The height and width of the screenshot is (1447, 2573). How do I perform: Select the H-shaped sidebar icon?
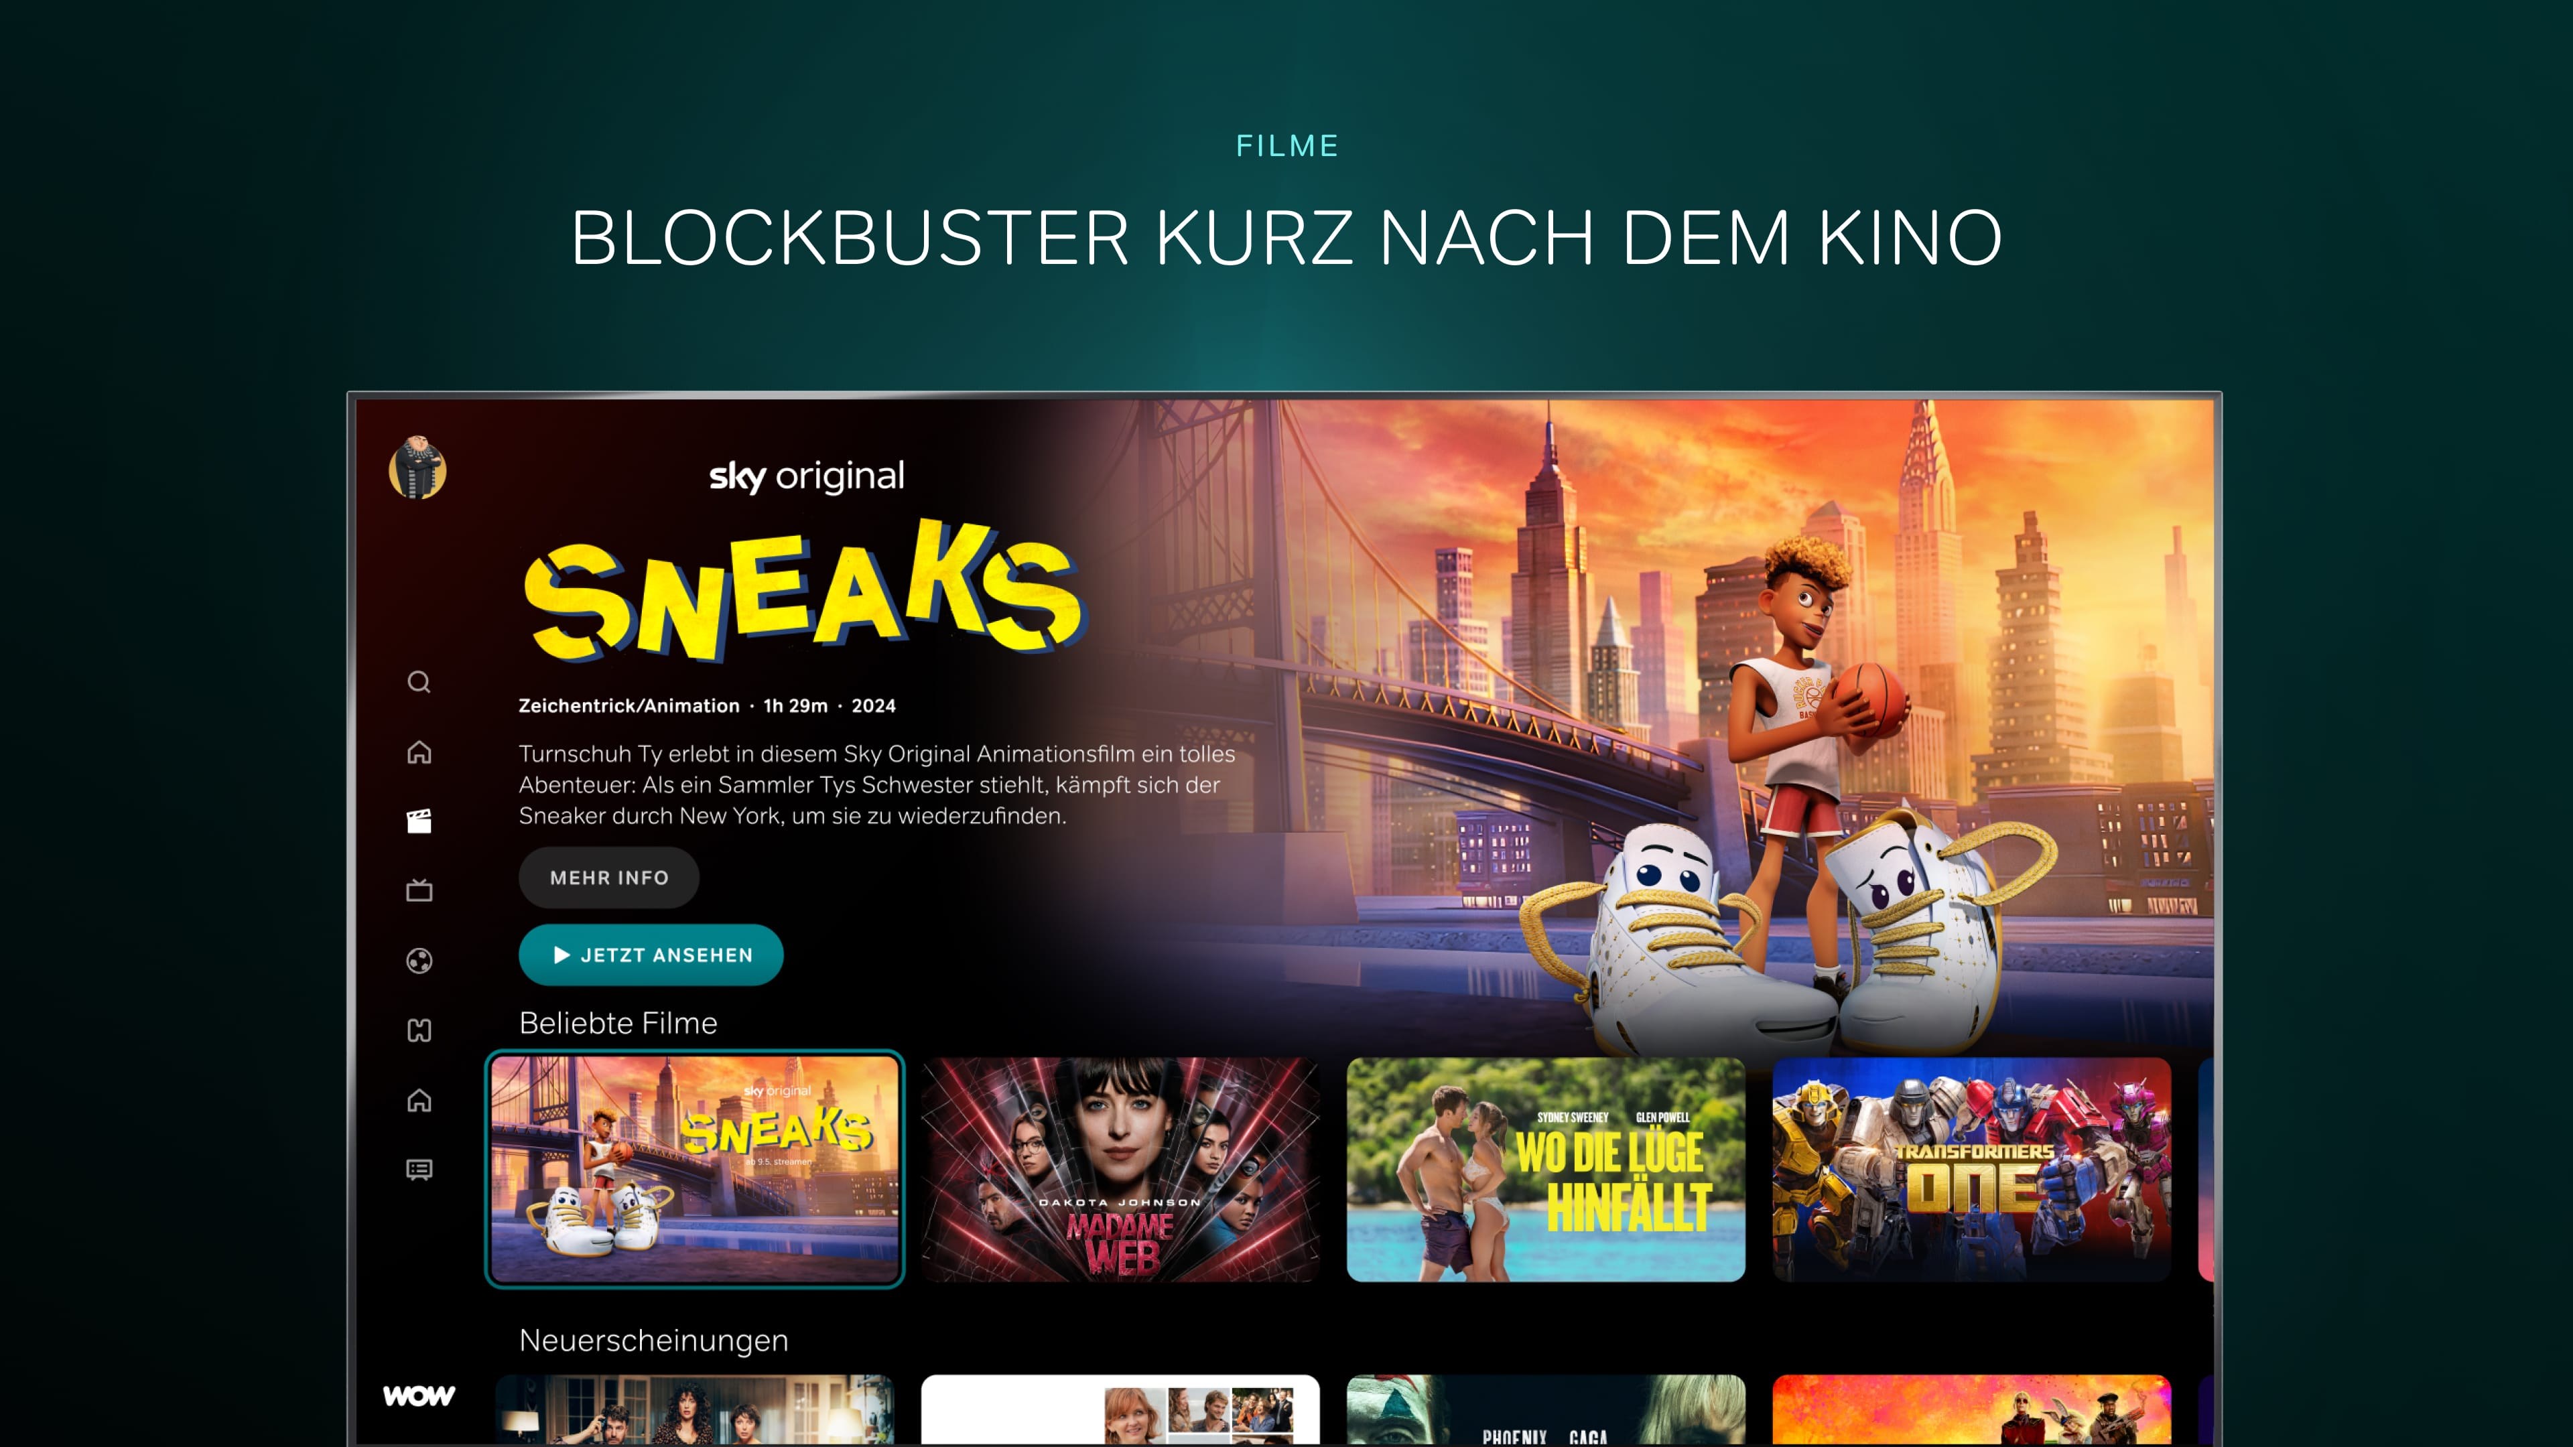point(419,1030)
